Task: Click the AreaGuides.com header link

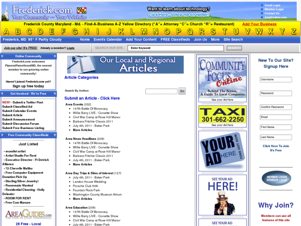Action: pyautogui.click(x=275, y=17)
